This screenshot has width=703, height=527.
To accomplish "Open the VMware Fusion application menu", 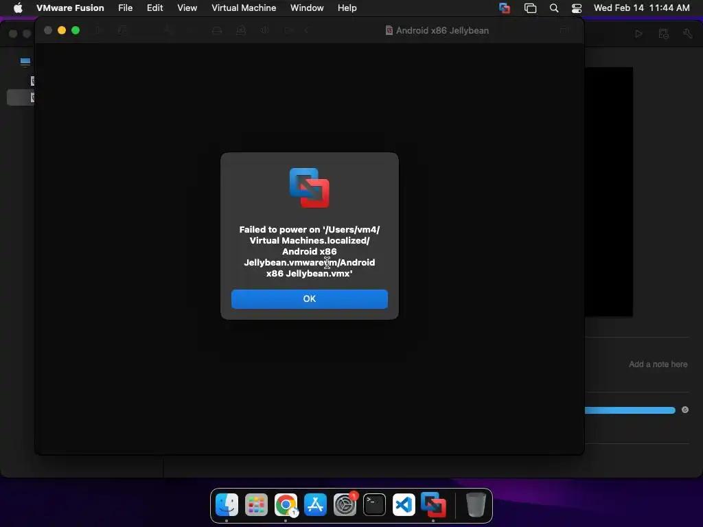I will click(x=70, y=8).
